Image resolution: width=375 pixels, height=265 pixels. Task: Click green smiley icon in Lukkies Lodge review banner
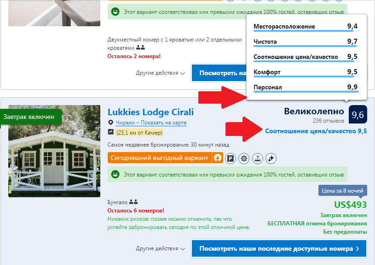[115, 174]
